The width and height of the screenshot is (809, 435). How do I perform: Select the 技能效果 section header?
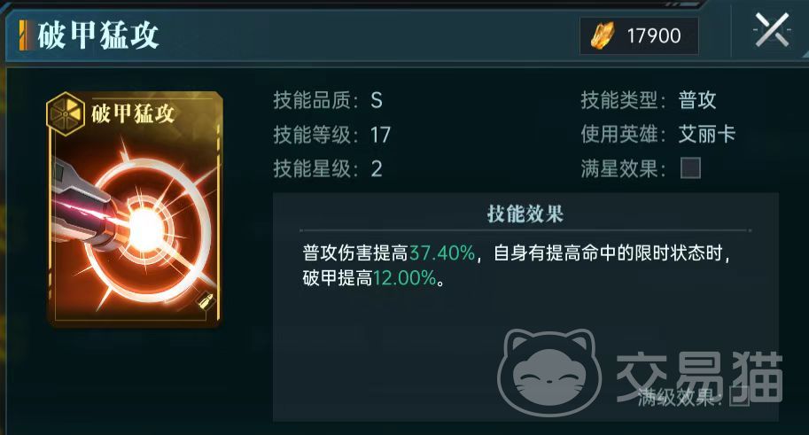coord(525,214)
